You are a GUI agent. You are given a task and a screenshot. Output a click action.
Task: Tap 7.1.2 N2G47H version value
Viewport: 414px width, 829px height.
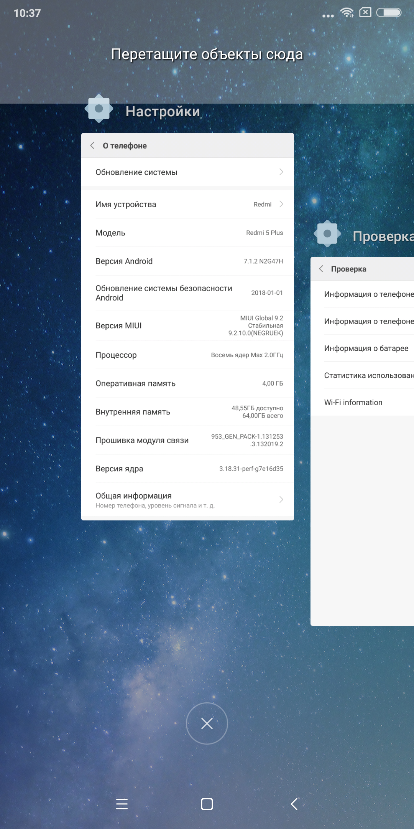click(263, 261)
